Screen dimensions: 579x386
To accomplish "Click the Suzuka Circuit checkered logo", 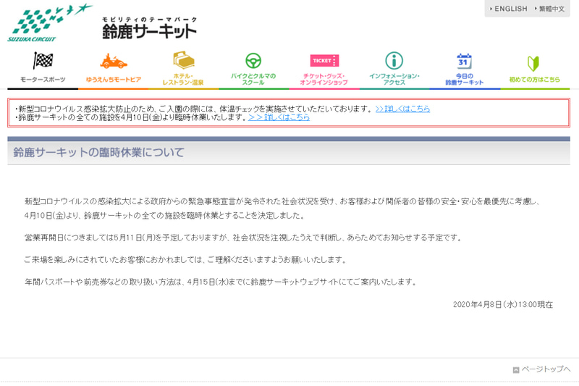I will [x=50, y=22].
